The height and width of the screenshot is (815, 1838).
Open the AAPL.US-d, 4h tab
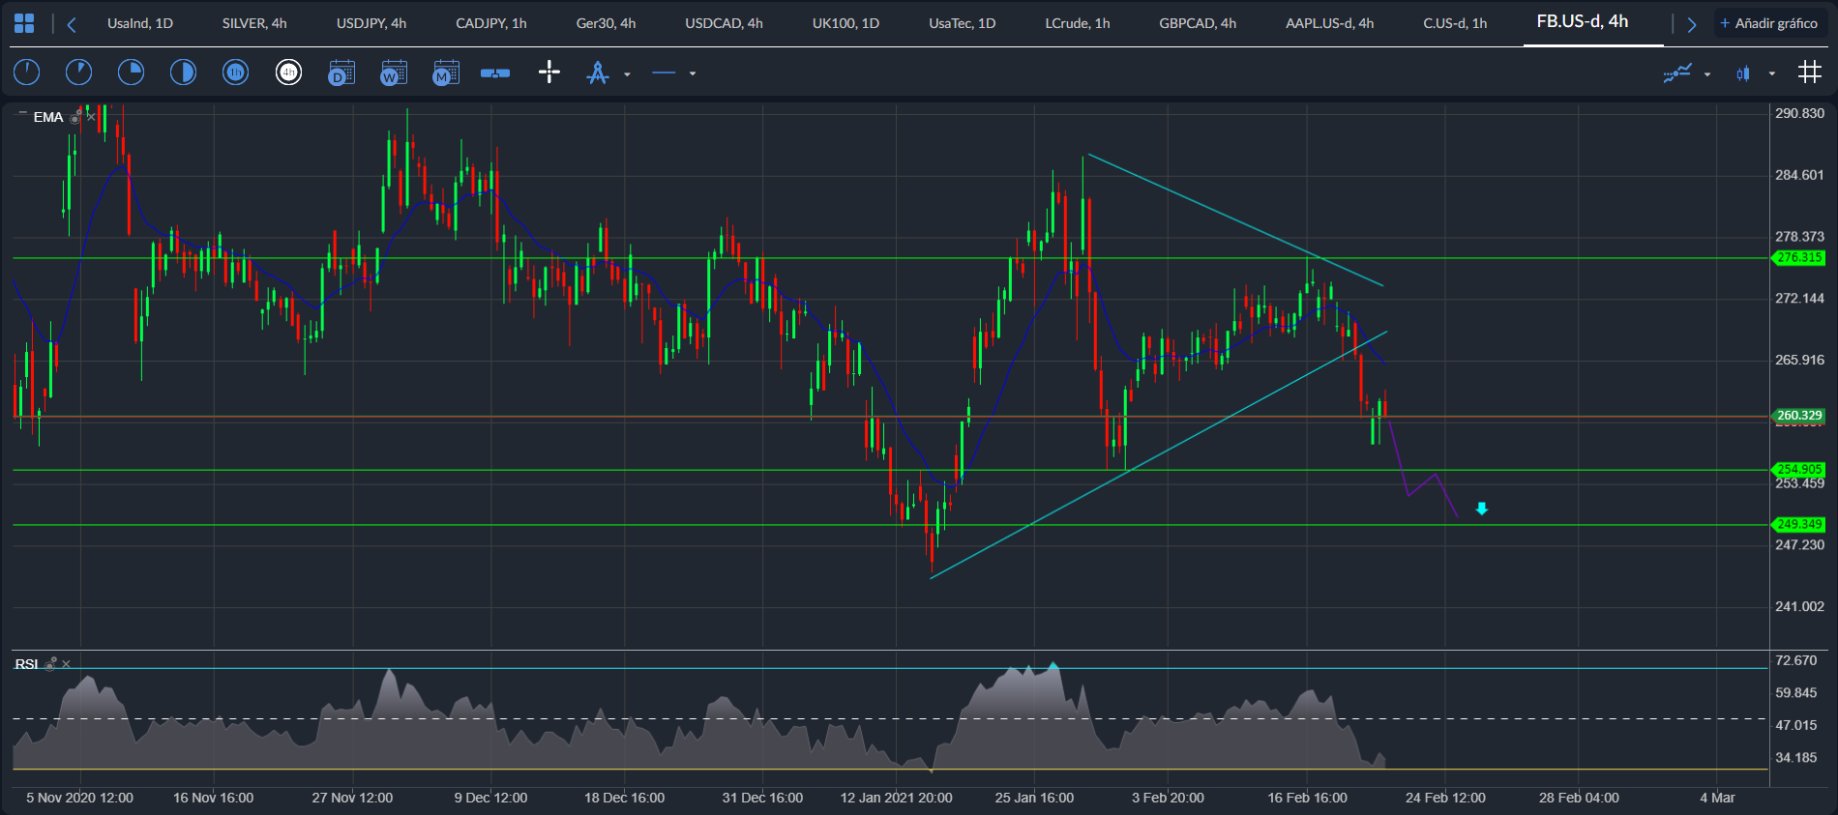(1329, 23)
